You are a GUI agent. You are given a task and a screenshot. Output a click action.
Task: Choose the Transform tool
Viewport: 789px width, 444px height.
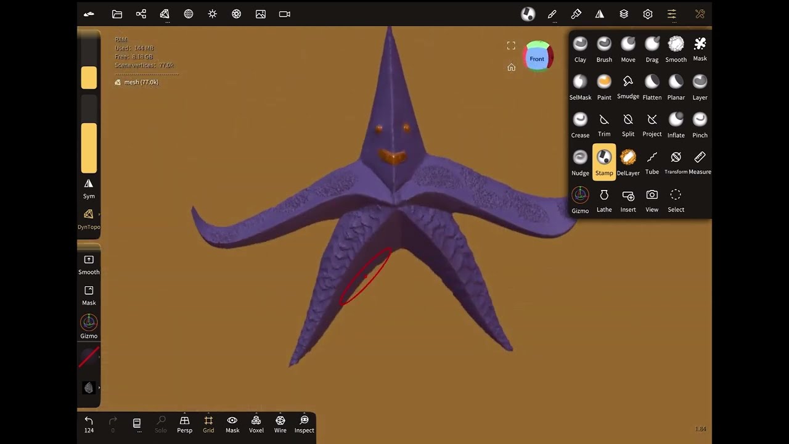pyautogui.click(x=676, y=163)
